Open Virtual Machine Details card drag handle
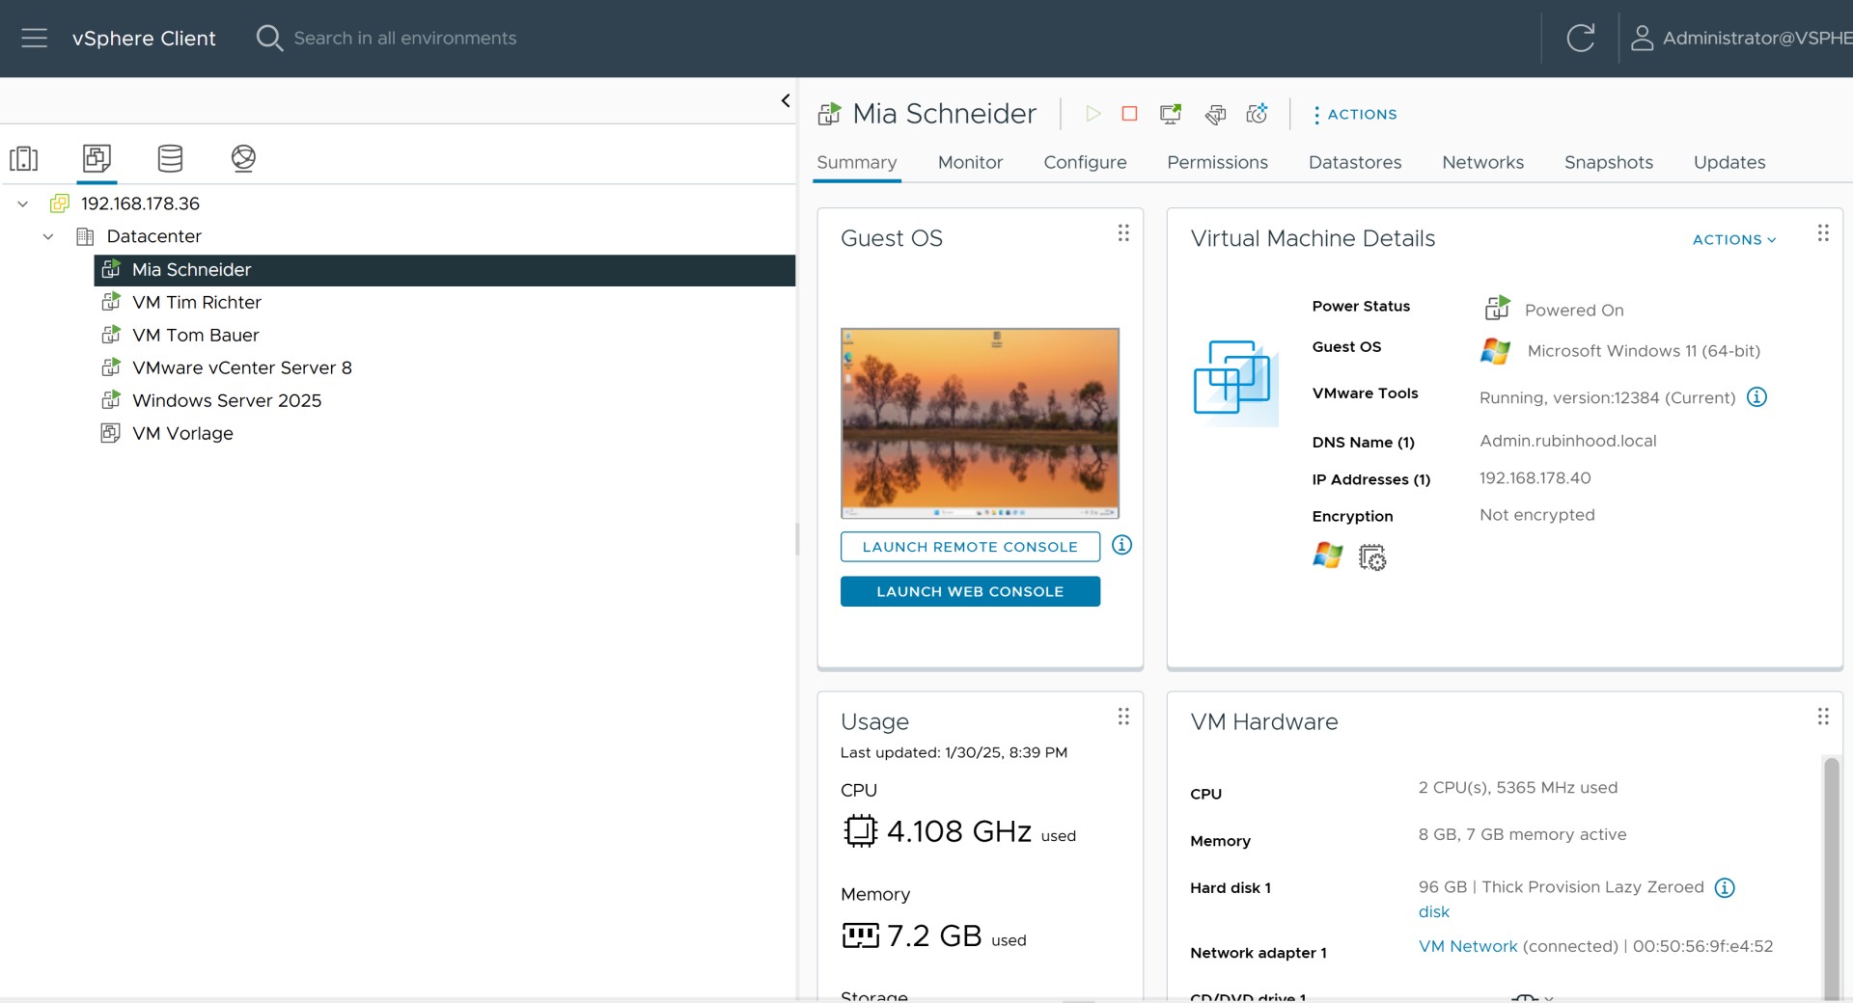Image resolution: width=1853 pixels, height=1003 pixels. coord(1823,233)
